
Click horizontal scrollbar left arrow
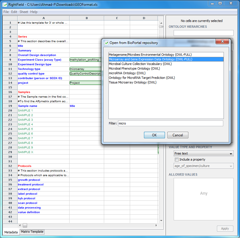(20, 225)
